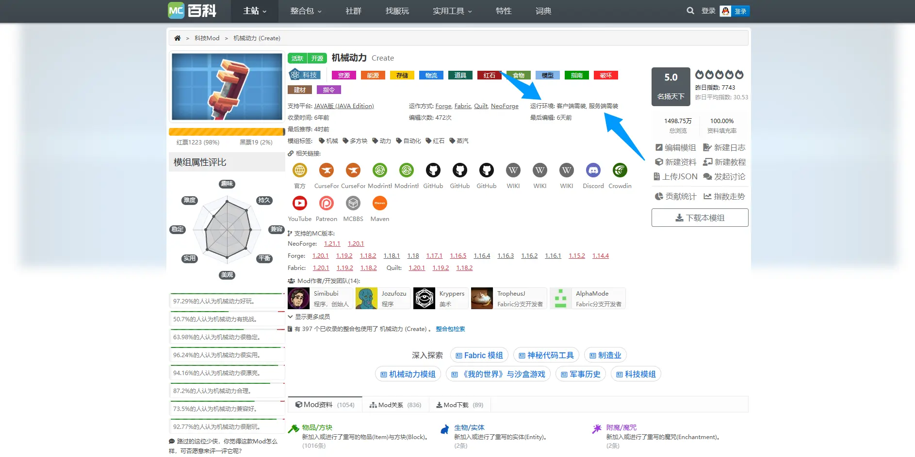Click the 科技Mod breadcrumb link
915x457 pixels.
coord(207,38)
